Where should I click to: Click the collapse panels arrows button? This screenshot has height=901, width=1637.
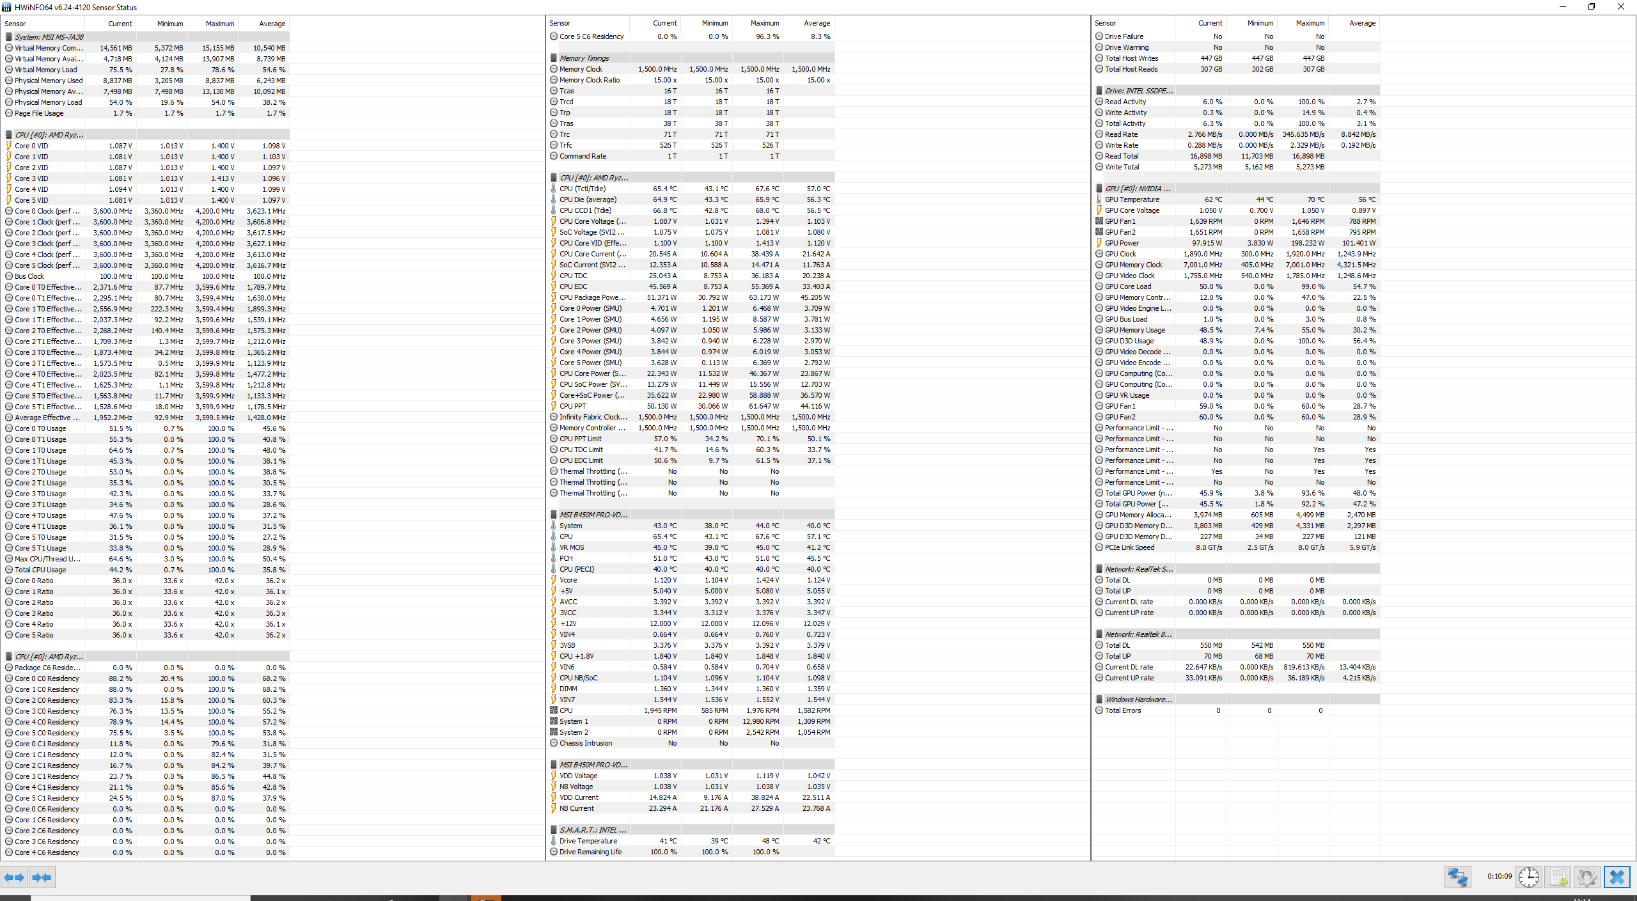tap(42, 877)
